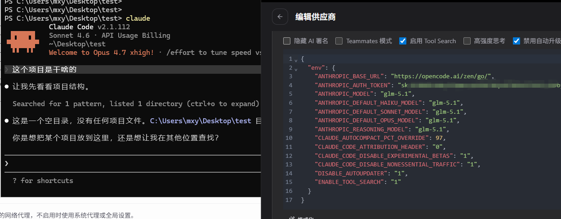Click the "? for shortcuts" hint in the terminal

pyautogui.click(x=43, y=180)
